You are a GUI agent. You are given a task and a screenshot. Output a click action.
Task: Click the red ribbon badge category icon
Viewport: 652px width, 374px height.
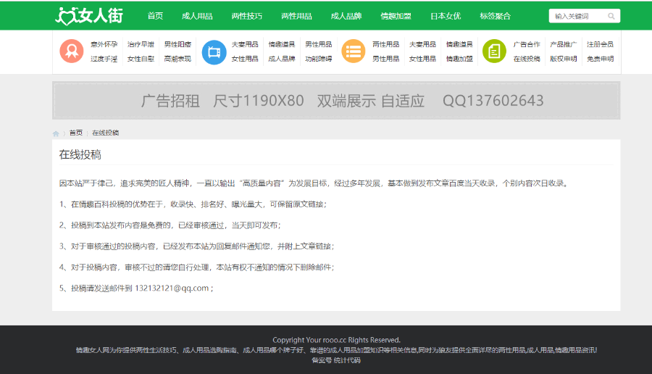72,51
